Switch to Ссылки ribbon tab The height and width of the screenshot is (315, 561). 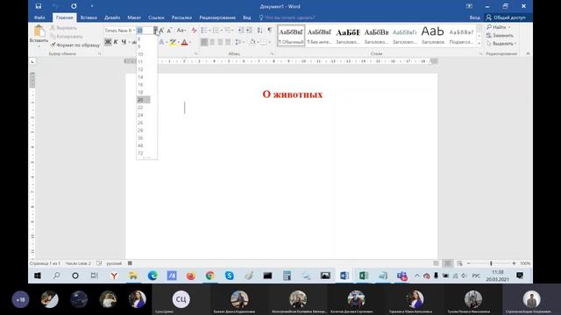pyautogui.click(x=156, y=17)
